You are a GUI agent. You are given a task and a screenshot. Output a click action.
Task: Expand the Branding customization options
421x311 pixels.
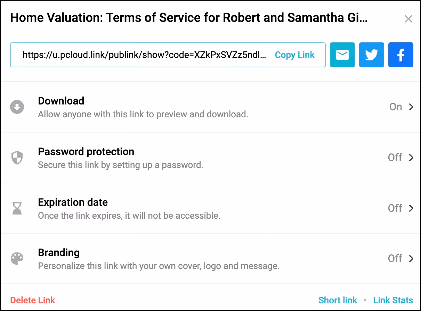[209, 258]
